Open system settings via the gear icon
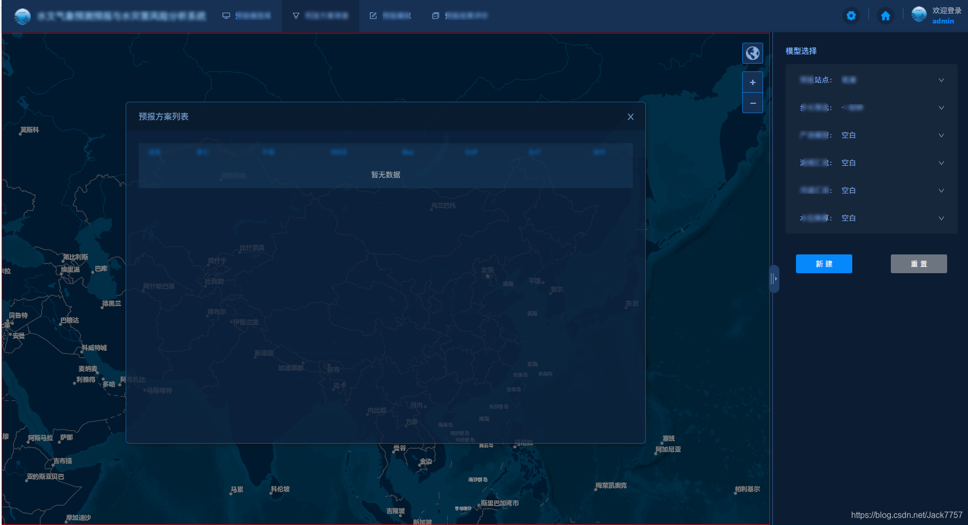The height and width of the screenshot is (525, 968). [851, 16]
